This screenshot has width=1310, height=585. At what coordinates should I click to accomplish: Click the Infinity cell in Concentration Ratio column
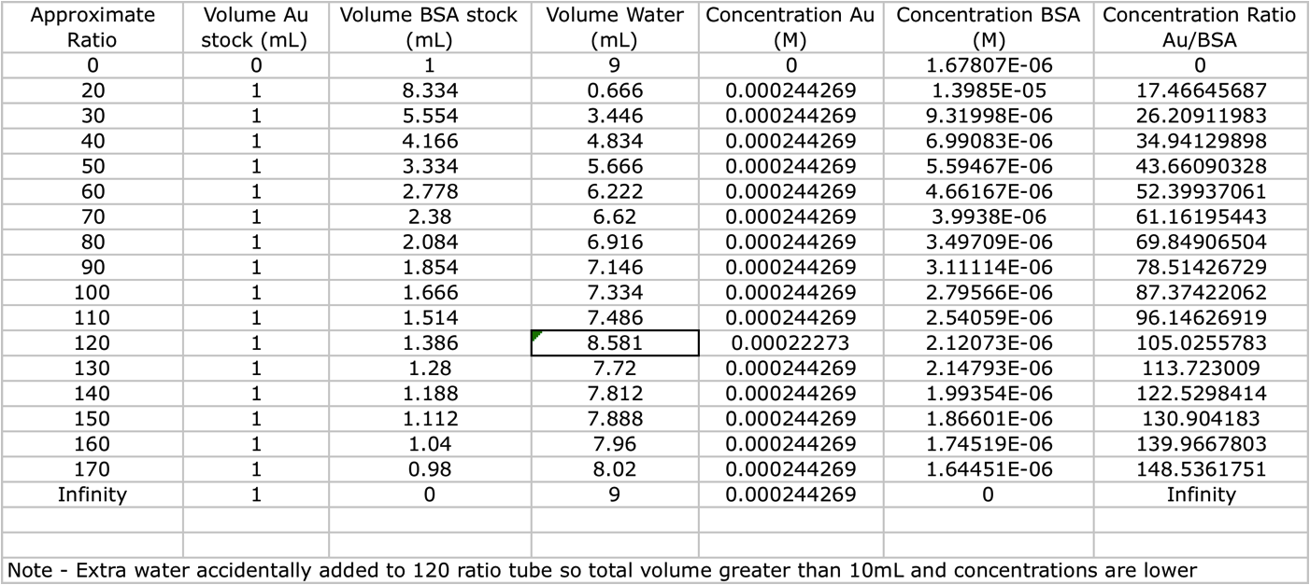[x=1200, y=494]
